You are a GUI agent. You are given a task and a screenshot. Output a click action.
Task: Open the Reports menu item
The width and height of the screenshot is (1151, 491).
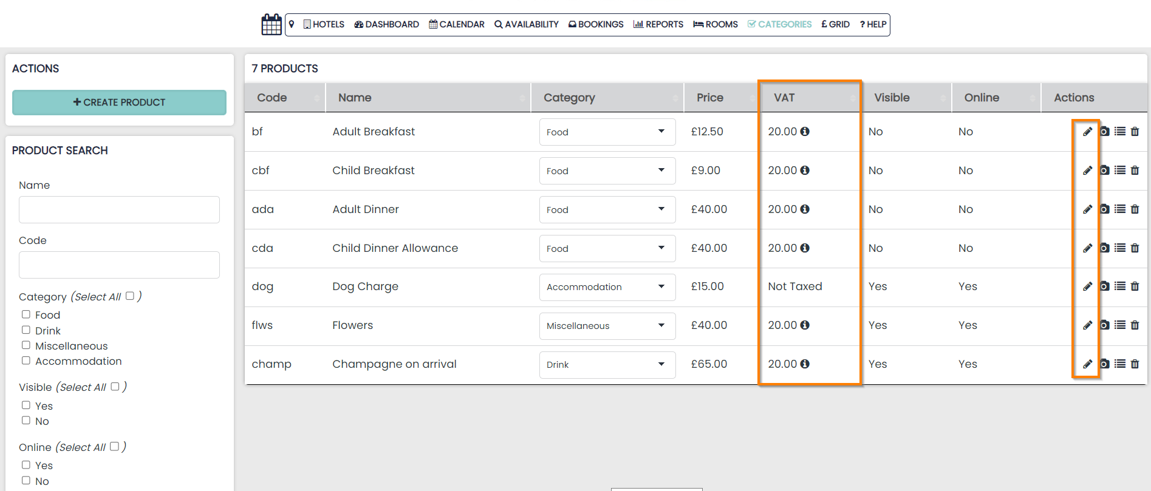pyautogui.click(x=658, y=24)
